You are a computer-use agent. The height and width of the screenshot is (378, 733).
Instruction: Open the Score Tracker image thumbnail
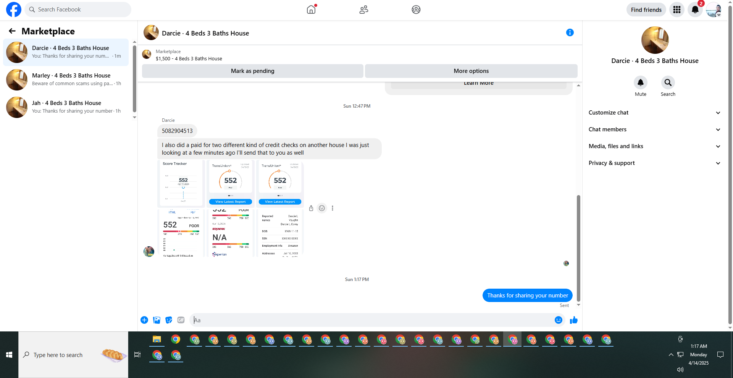point(181,183)
